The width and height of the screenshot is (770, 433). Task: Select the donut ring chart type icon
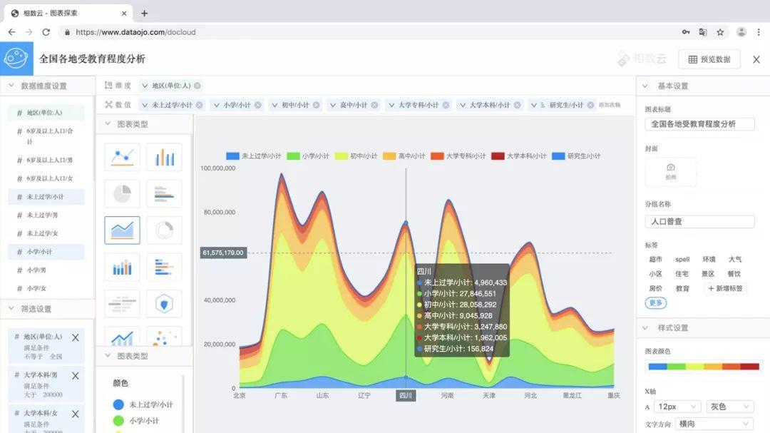coord(164,230)
